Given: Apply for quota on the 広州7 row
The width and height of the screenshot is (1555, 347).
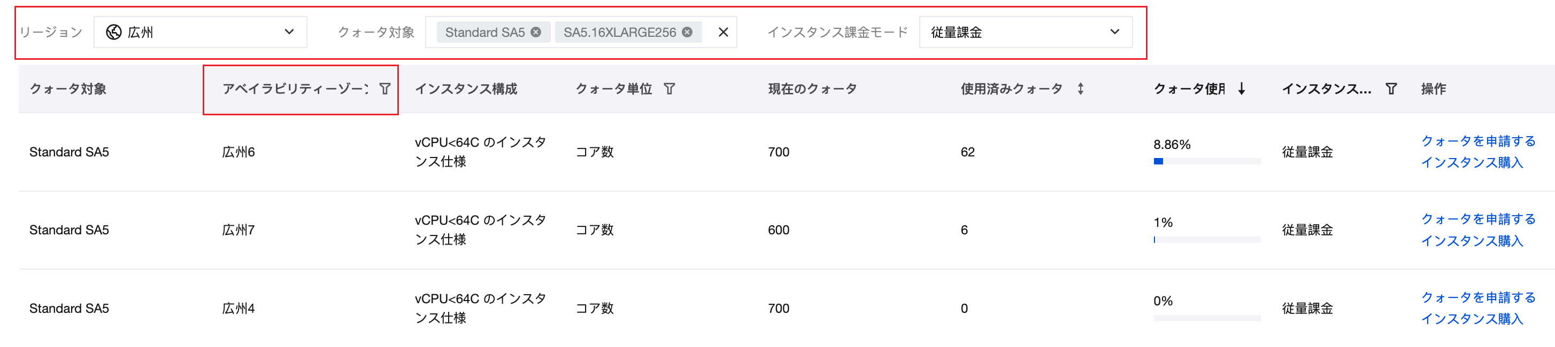Looking at the screenshot, I should point(1478,219).
